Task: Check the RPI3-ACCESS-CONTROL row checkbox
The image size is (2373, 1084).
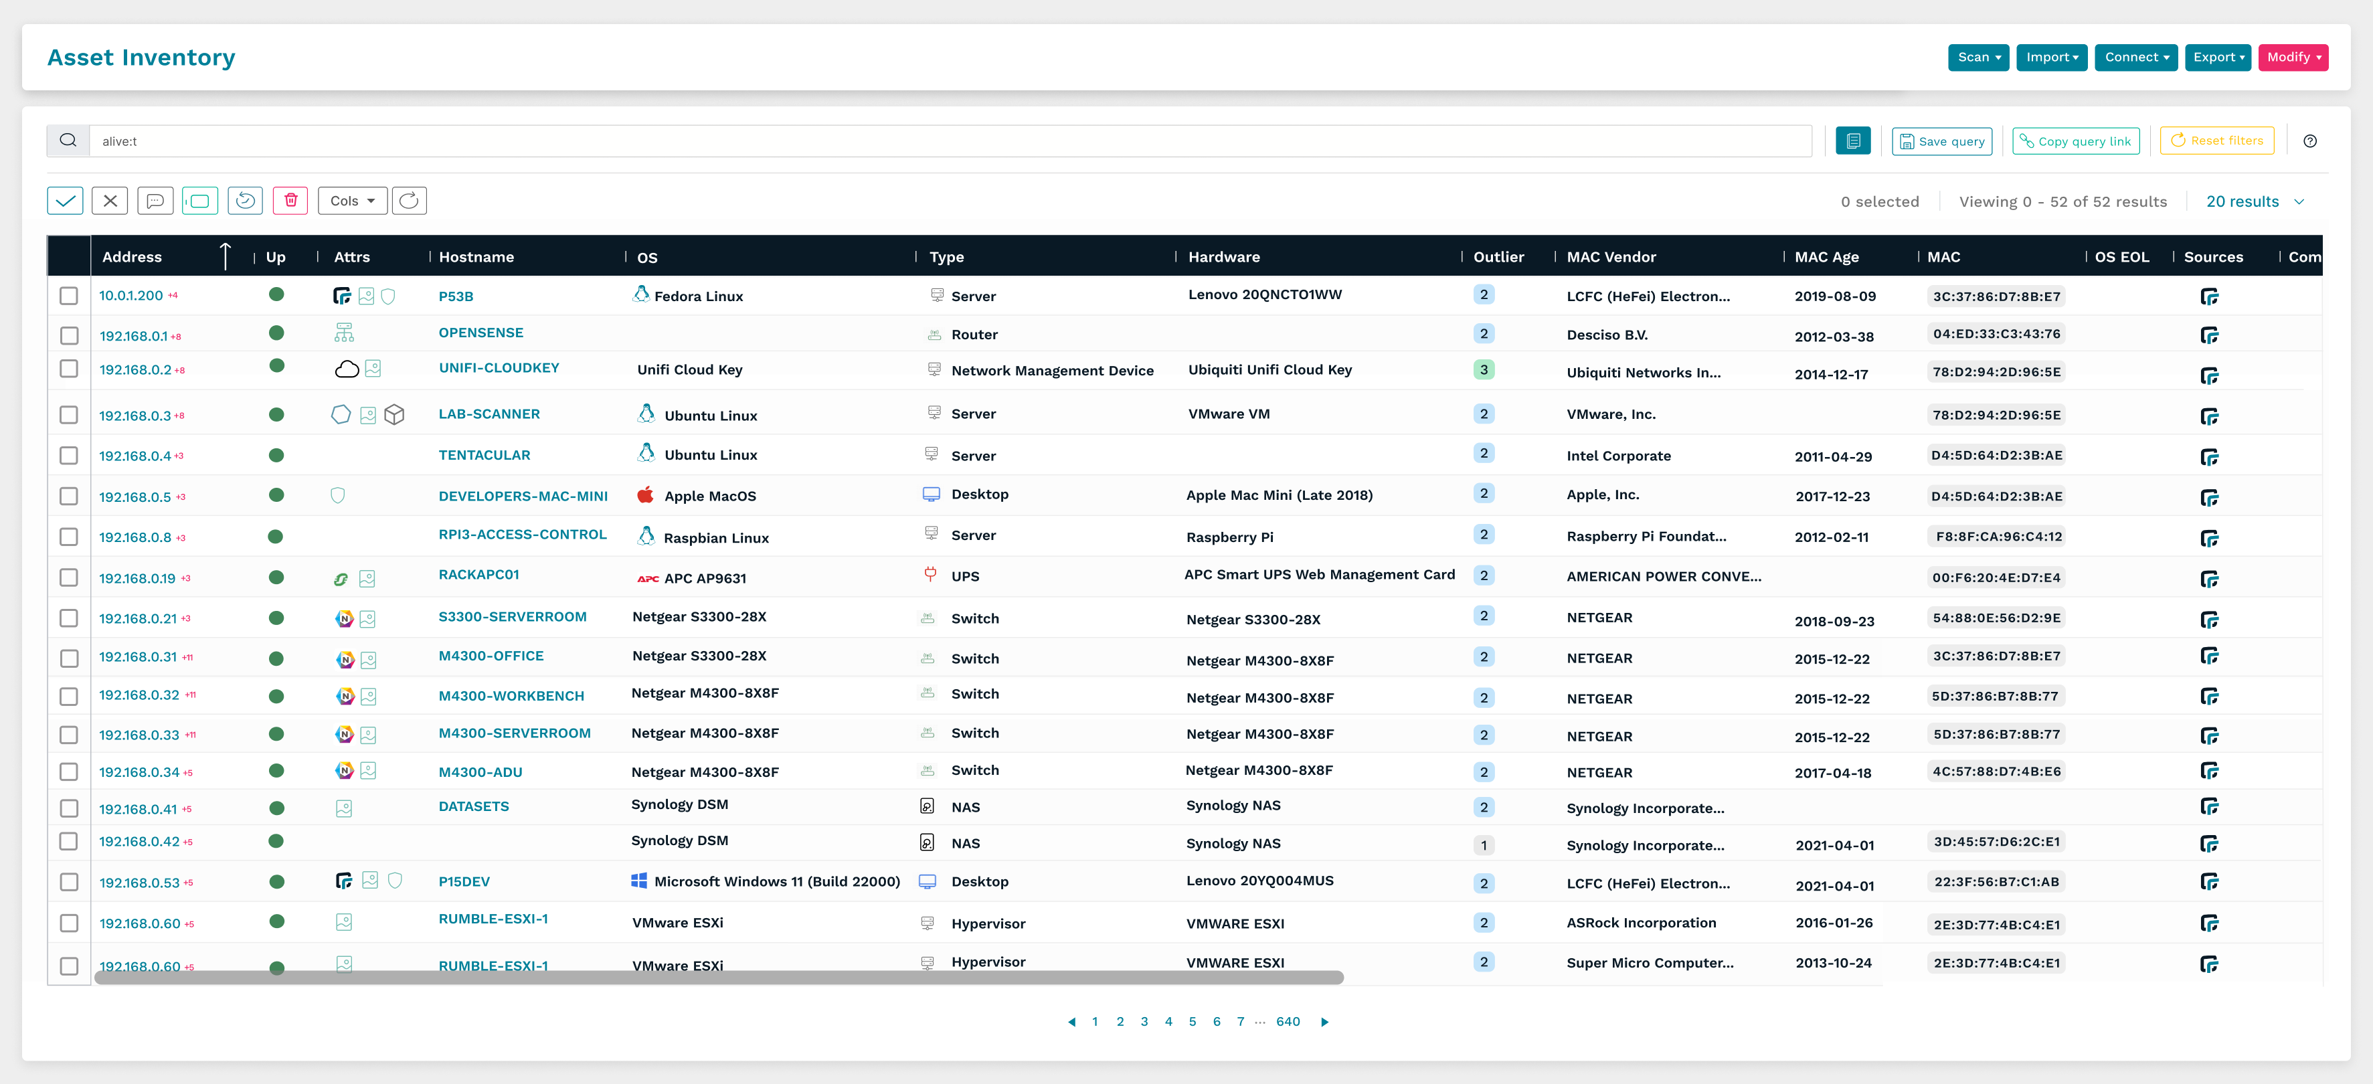Action: (x=69, y=537)
